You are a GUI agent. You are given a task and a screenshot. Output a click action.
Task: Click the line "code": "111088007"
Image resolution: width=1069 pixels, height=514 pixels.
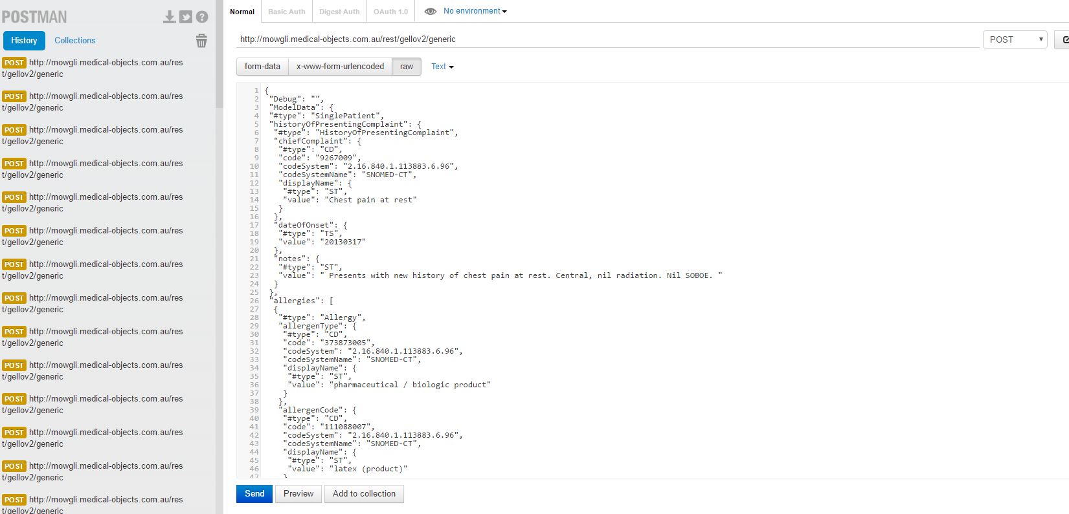tap(328, 427)
